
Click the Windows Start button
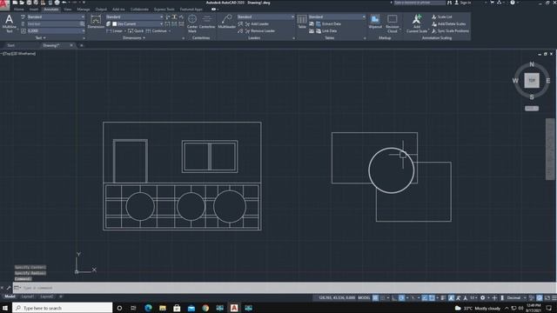[x=5, y=308]
